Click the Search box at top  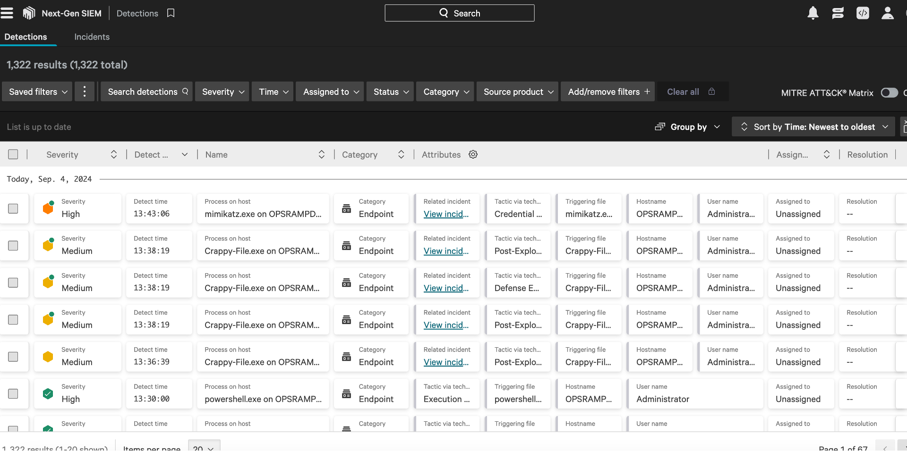459,13
